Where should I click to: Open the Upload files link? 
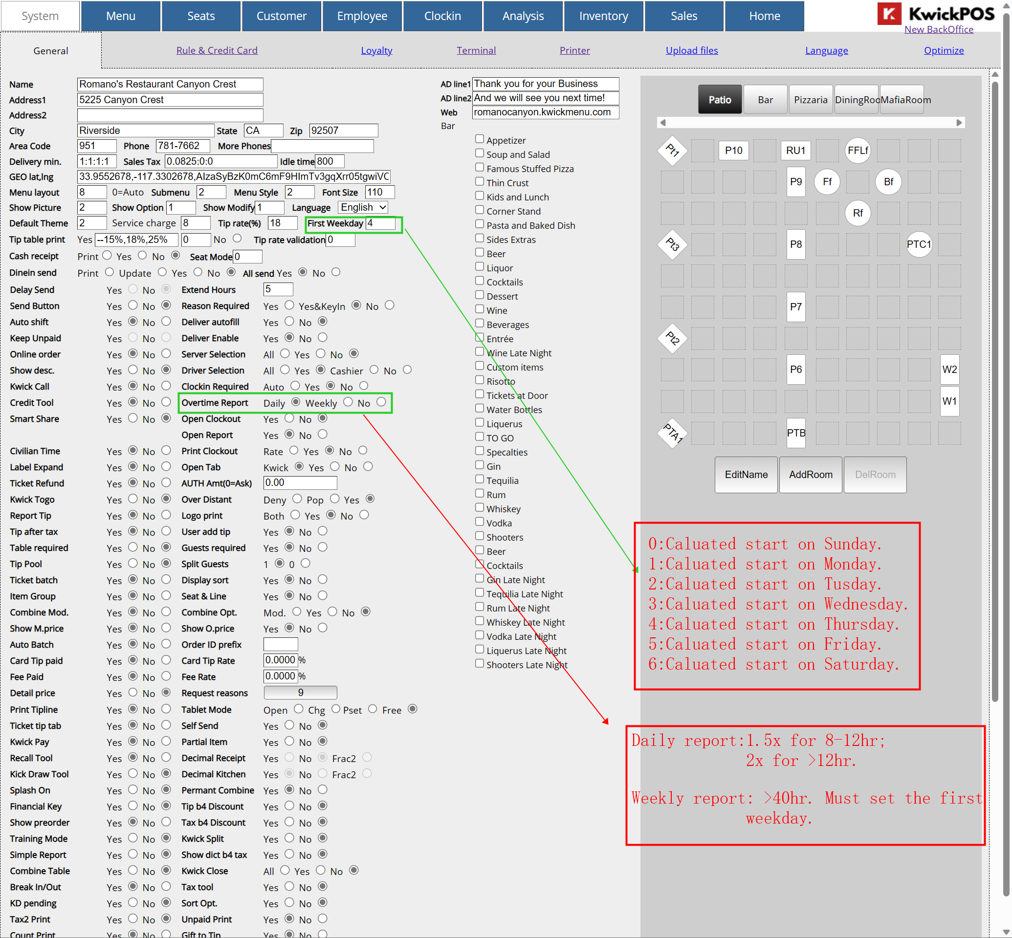(692, 50)
